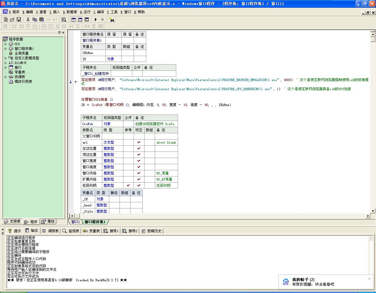
Task: Open the 监视表 watch tab
Action: click(x=71, y=231)
